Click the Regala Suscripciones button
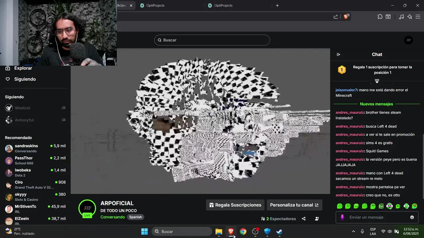The image size is (424, 238). coord(235,205)
